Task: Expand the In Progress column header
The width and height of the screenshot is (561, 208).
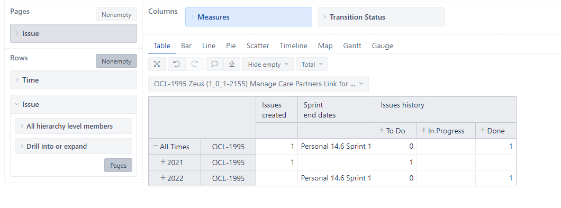Action: point(424,130)
